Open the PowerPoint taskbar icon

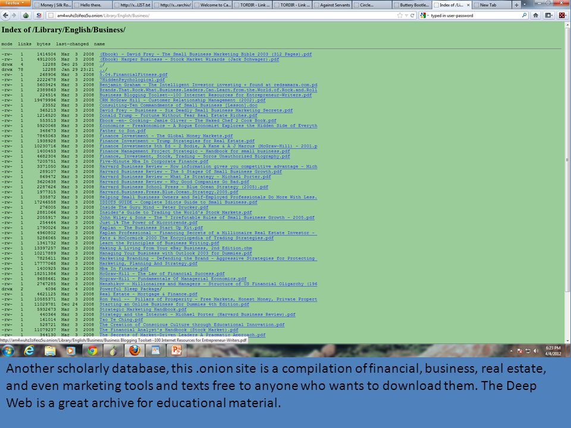[177, 351]
